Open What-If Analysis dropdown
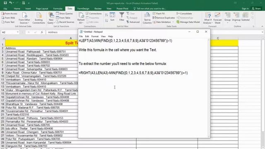The height and width of the screenshot is (149, 265). click(208, 18)
